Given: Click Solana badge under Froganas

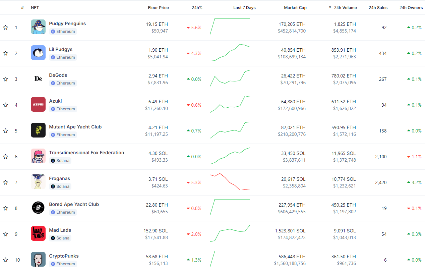Looking at the screenshot, I should (x=60, y=186).
